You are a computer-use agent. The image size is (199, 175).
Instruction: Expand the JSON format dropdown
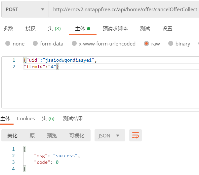click(110, 135)
